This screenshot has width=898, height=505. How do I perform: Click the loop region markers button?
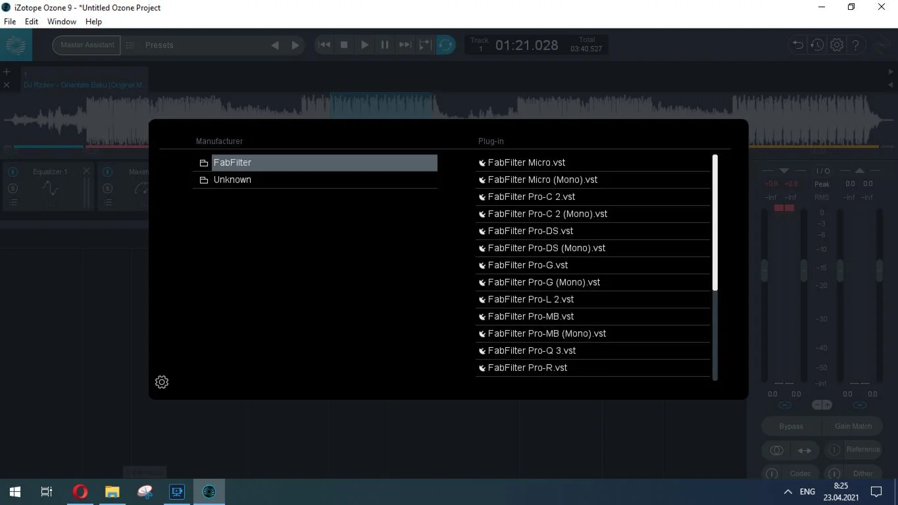tap(426, 45)
